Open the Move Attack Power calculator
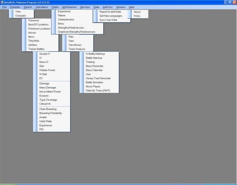This screenshot has height=185, width=237. pos(50,92)
